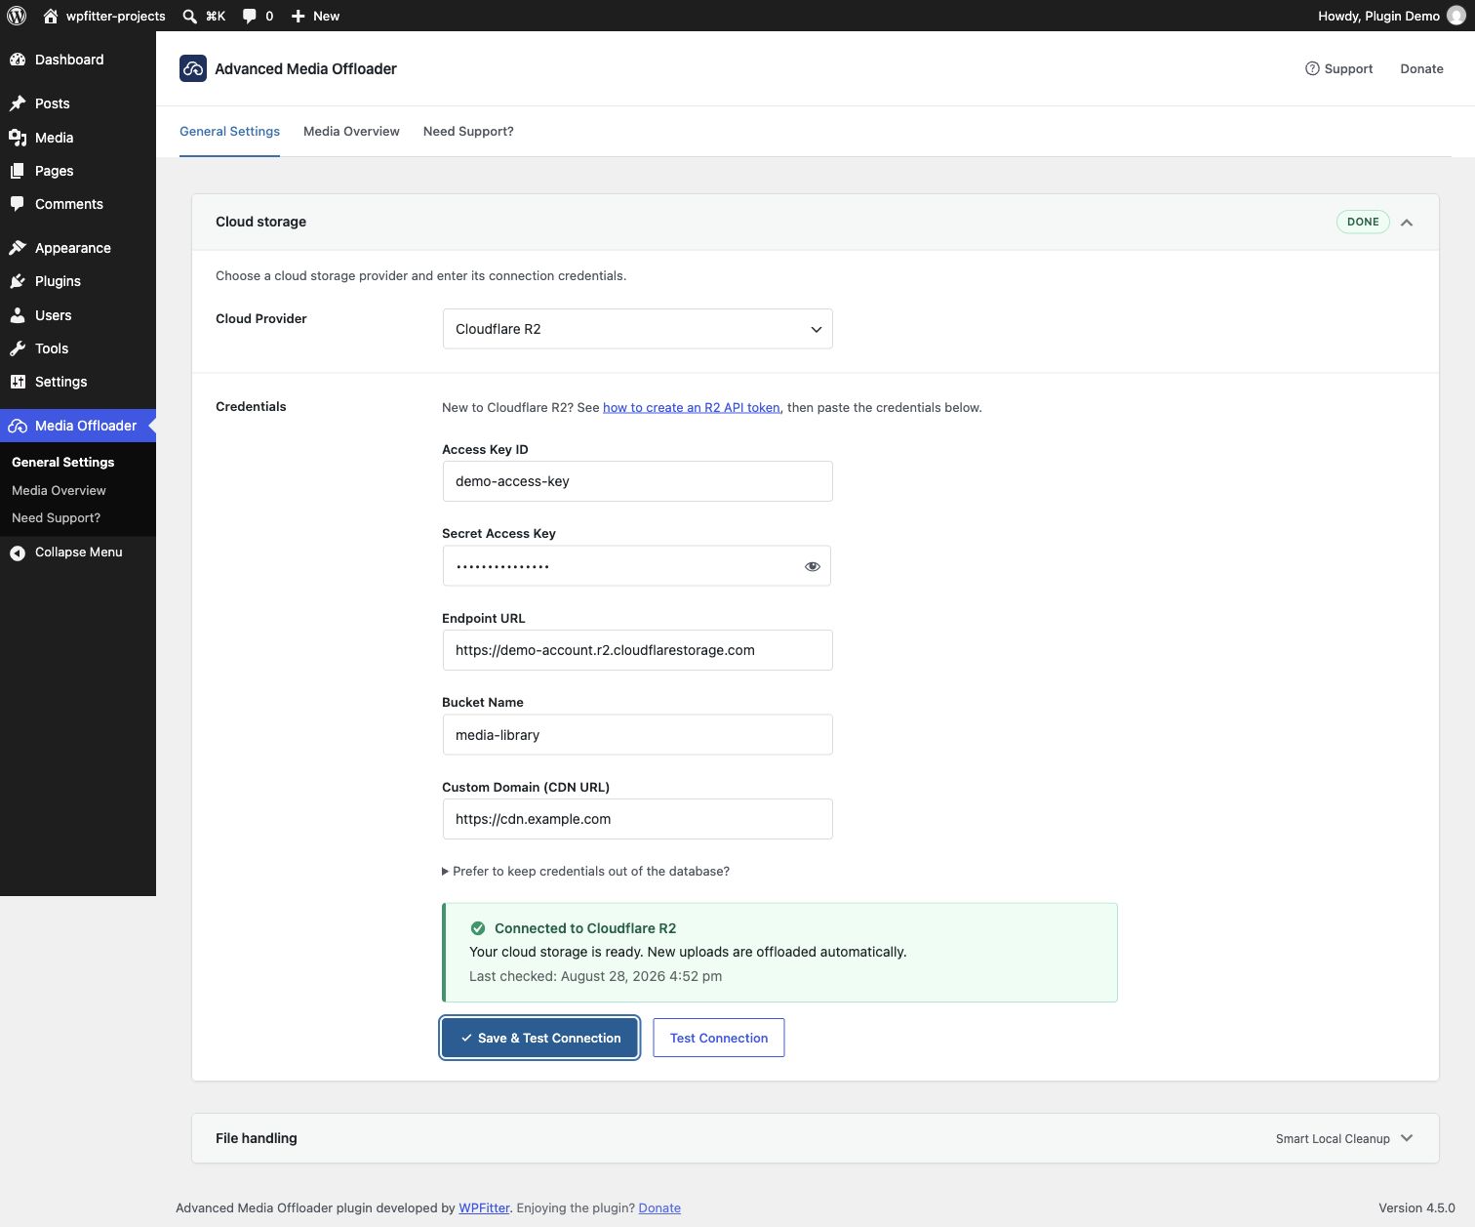Click the Cloud storage section heading

(260, 222)
